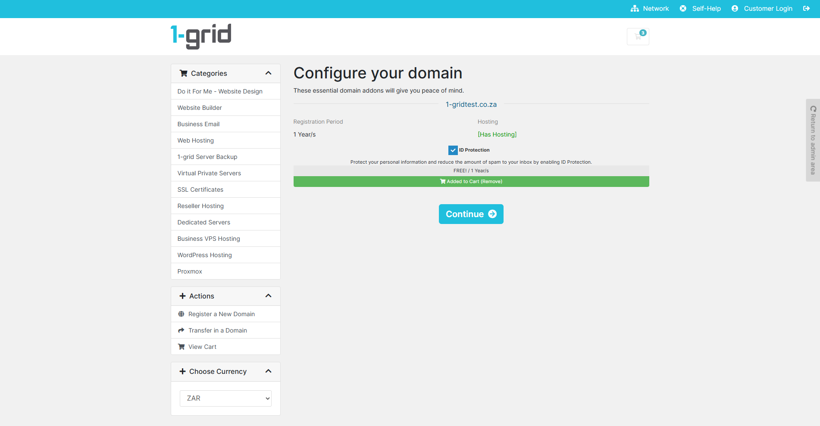The width and height of the screenshot is (820, 426).
Task: Uncheck the ID Protection checkbox
Action: 453,150
